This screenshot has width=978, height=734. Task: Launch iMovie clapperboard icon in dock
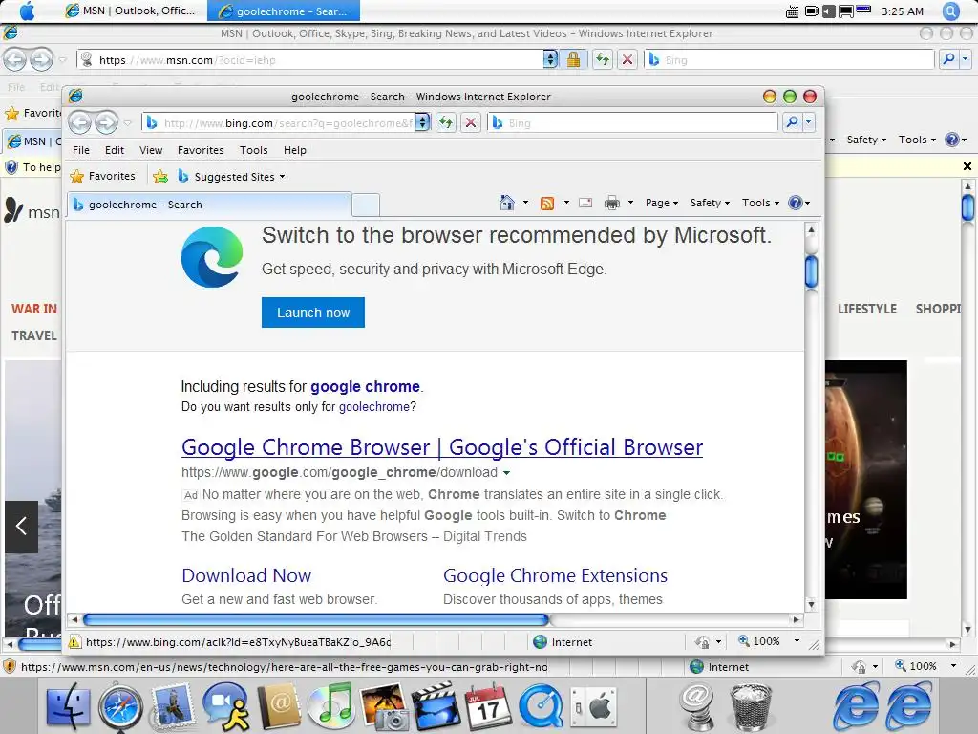(436, 707)
